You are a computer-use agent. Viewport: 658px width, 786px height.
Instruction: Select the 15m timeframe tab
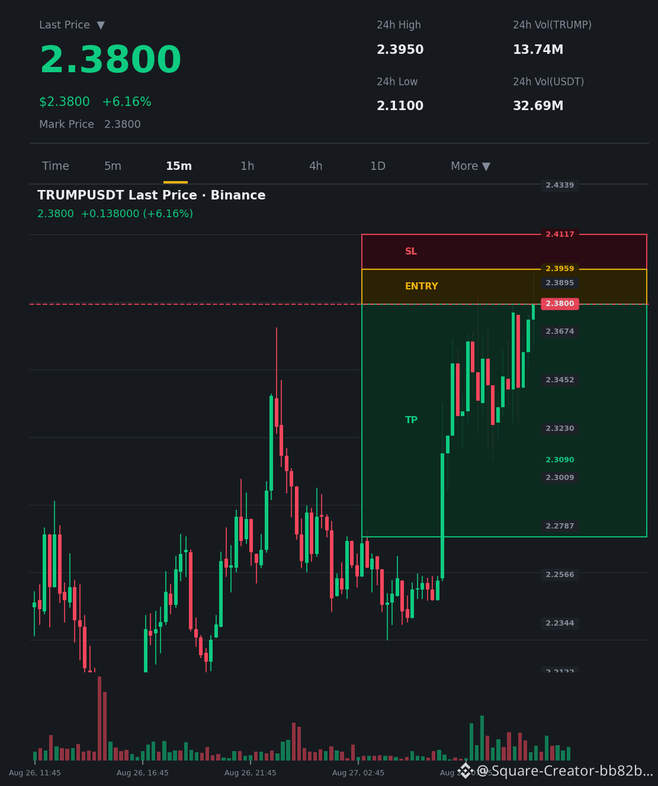(x=178, y=166)
